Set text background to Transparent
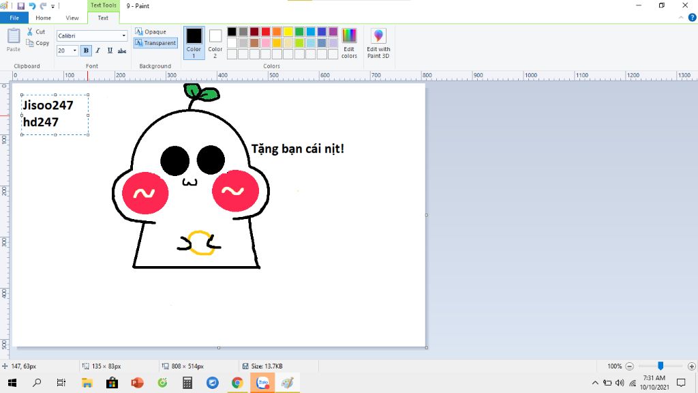The width and height of the screenshot is (698, 393). coord(155,43)
